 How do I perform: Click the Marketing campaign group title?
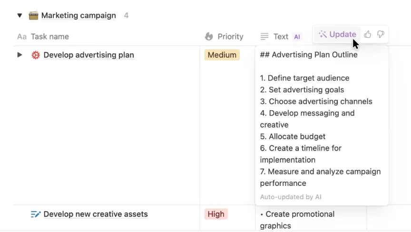(78, 15)
